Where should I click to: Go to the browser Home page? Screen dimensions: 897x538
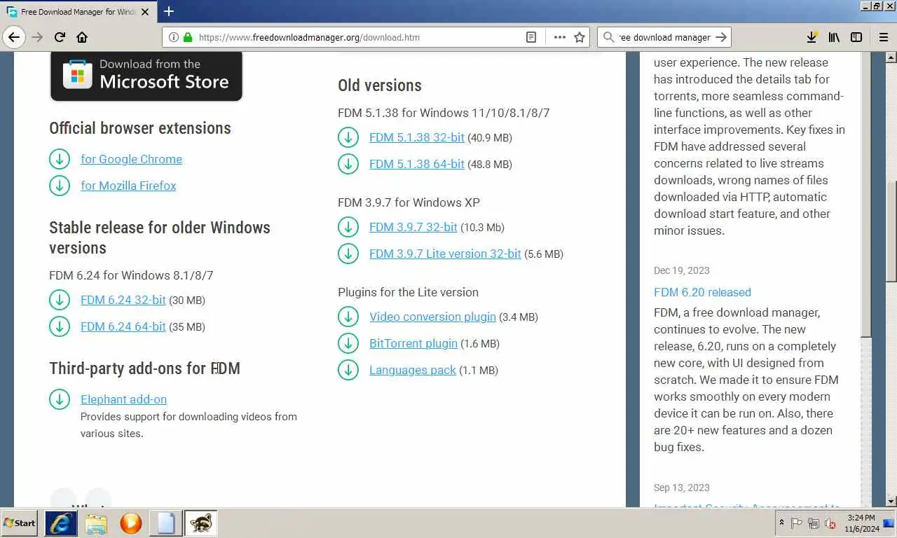coord(82,37)
